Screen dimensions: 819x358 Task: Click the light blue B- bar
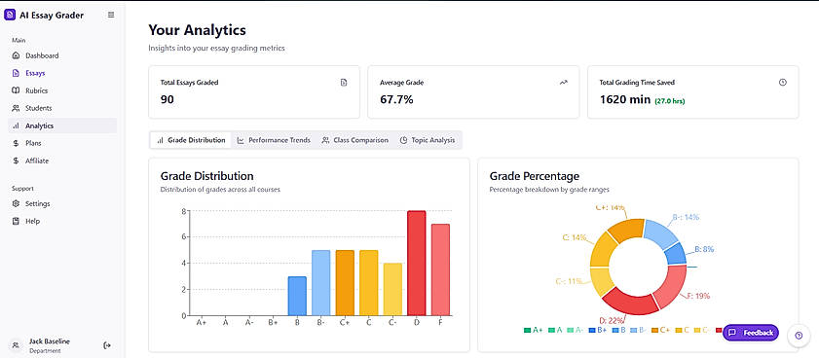point(320,283)
